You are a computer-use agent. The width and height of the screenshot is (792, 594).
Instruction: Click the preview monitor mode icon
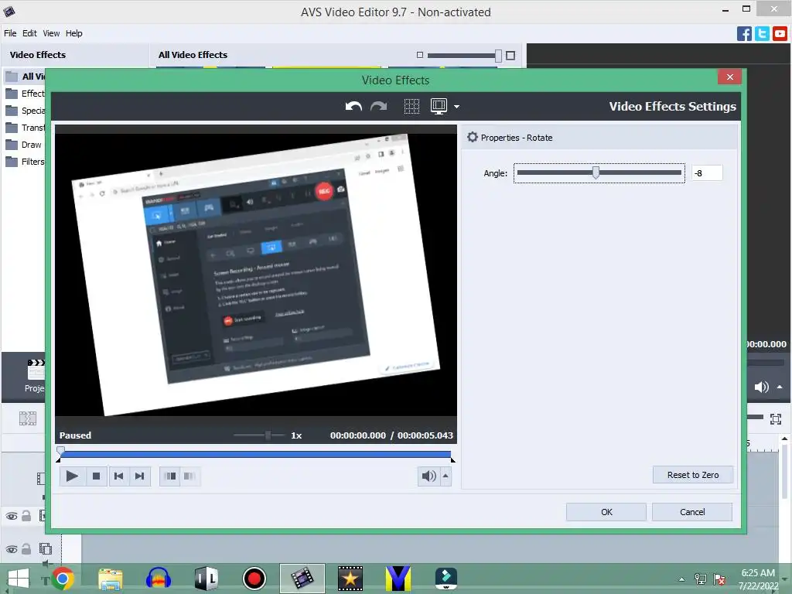(x=439, y=106)
